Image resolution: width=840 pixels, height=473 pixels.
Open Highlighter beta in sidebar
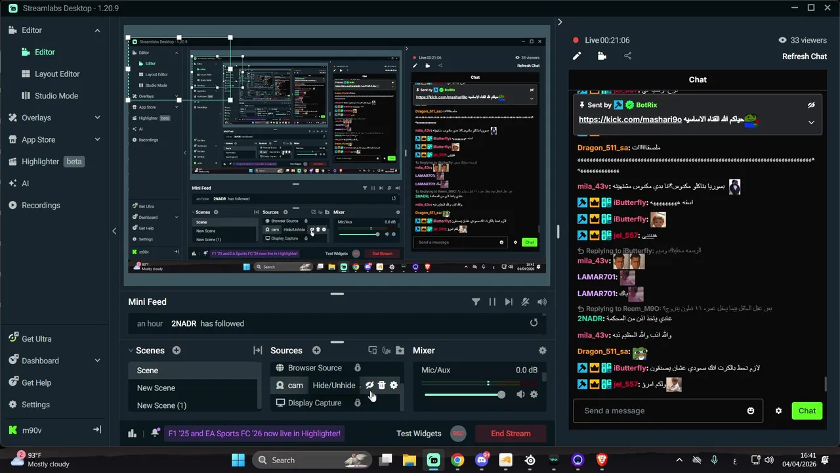tap(46, 162)
